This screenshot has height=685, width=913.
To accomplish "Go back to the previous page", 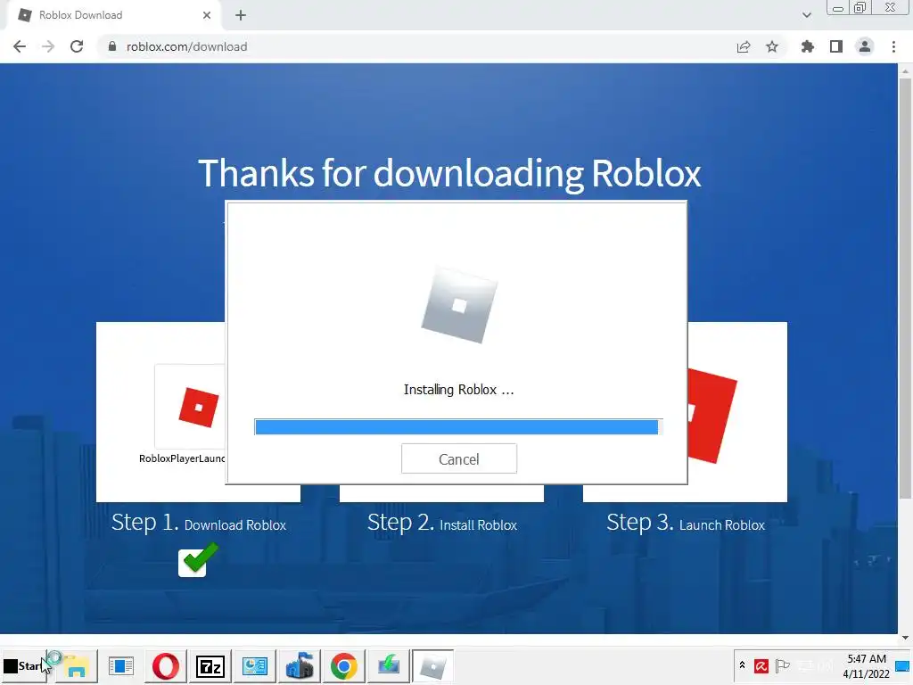I will (20, 46).
